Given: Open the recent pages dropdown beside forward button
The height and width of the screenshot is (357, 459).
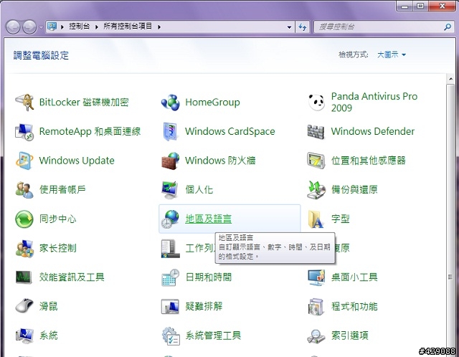Looking at the screenshot, I should (41, 27).
